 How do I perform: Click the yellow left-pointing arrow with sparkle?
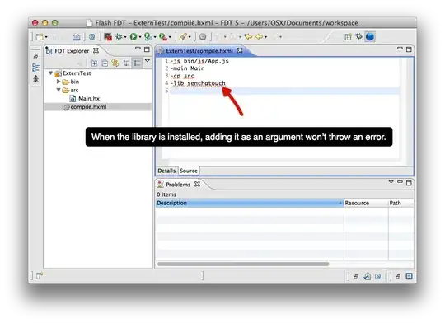249,36
